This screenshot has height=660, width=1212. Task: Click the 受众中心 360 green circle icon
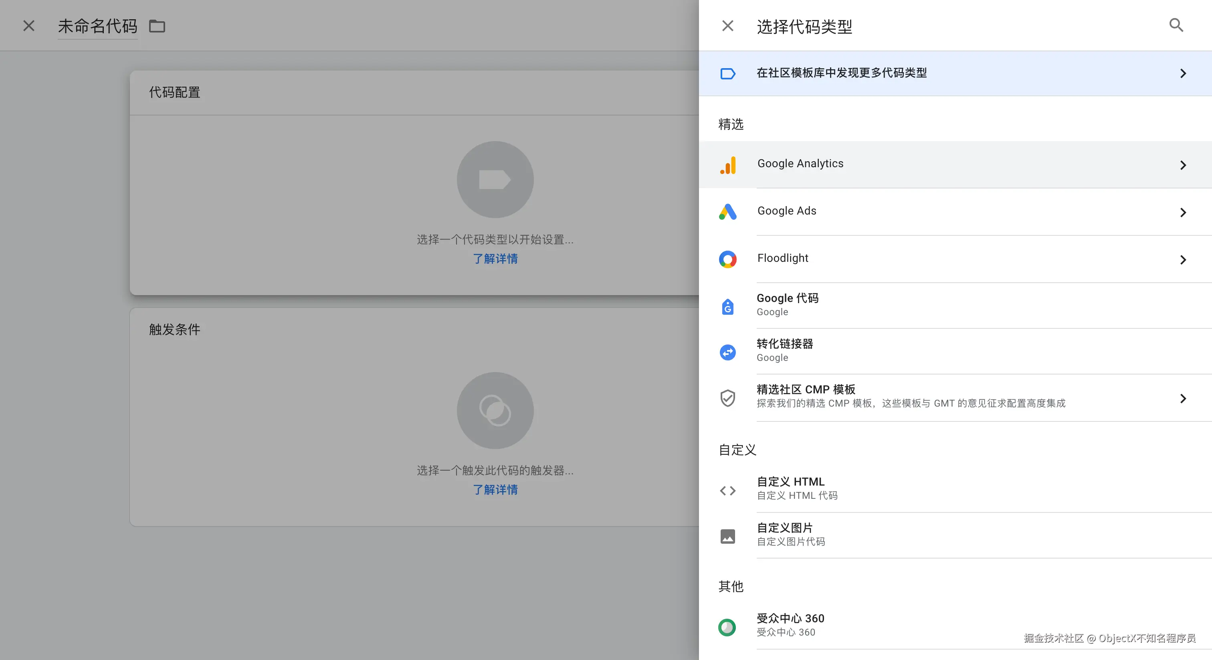pos(727,627)
